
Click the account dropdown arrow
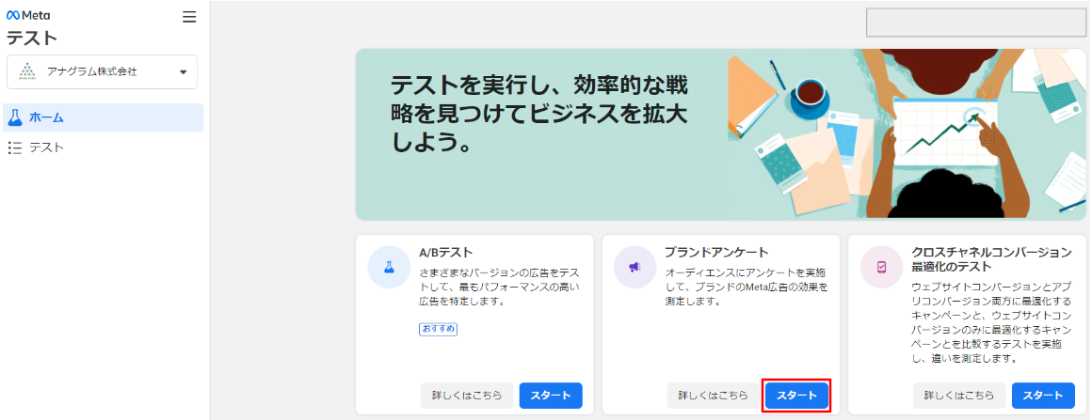(x=183, y=72)
